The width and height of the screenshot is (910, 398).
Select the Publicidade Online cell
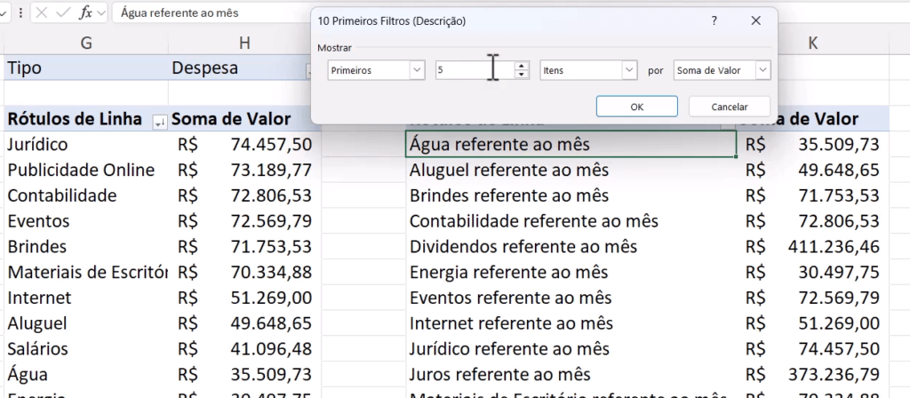[x=86, y=170]
